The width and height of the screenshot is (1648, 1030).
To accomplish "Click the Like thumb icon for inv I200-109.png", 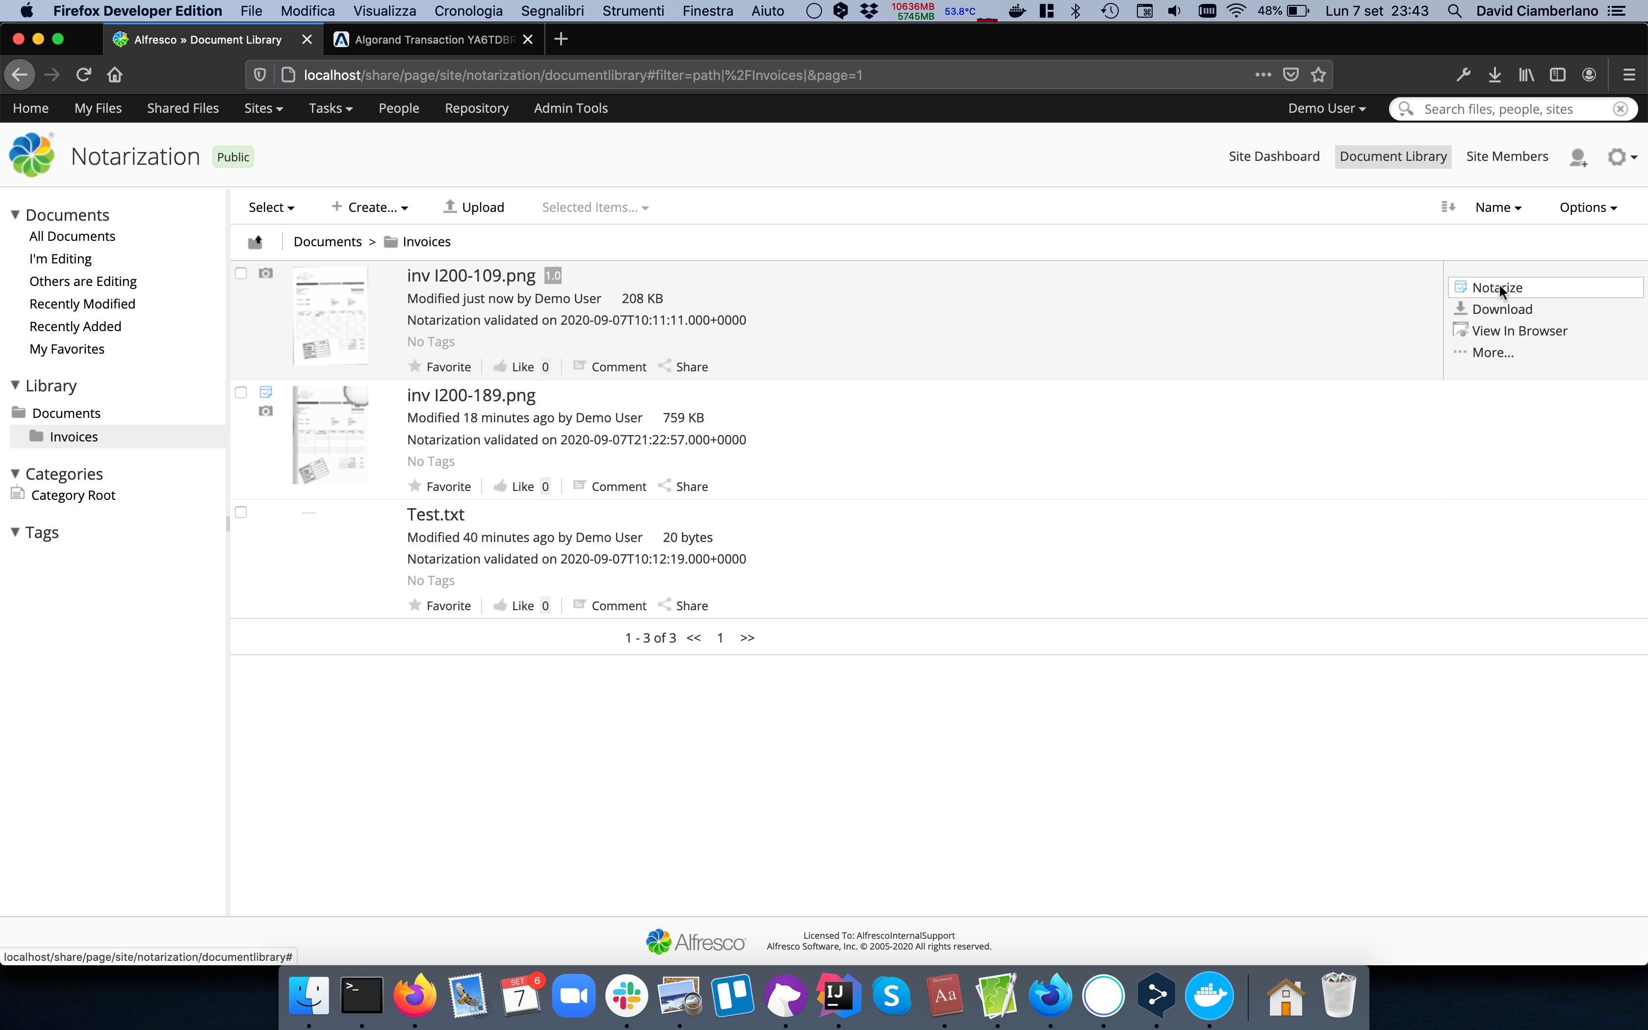I will pos(500,366).
